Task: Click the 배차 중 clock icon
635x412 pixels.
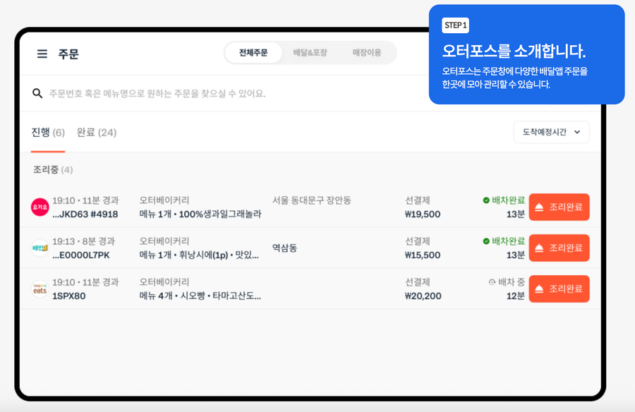Action: tap(492, 282)
